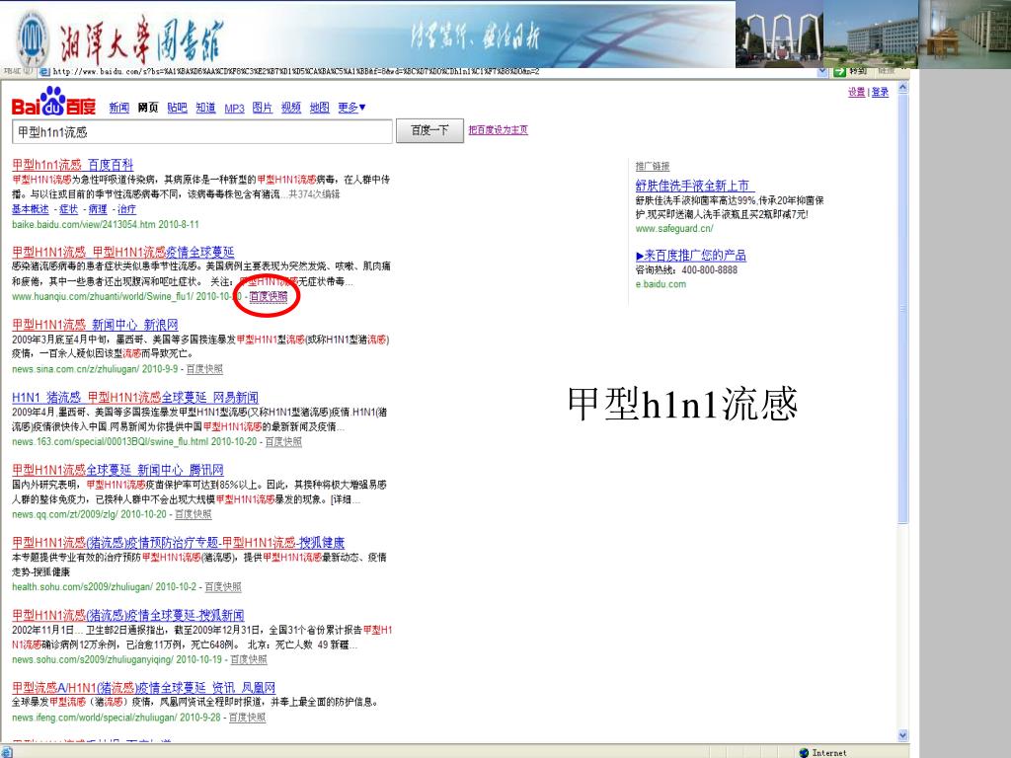The image size is (1011, 758).
Task: Click the vertical scrollbar thumb
Action: pyautogui.click(x=902, y=309)
